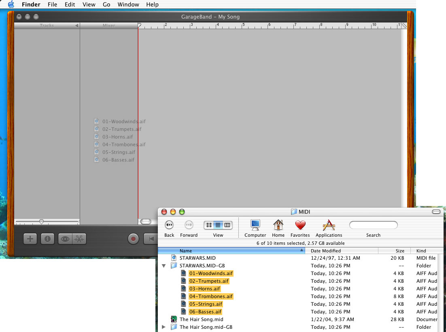Click the add new track plus button
The width and height of the screenshot is (446, 332).
point(30,239)
